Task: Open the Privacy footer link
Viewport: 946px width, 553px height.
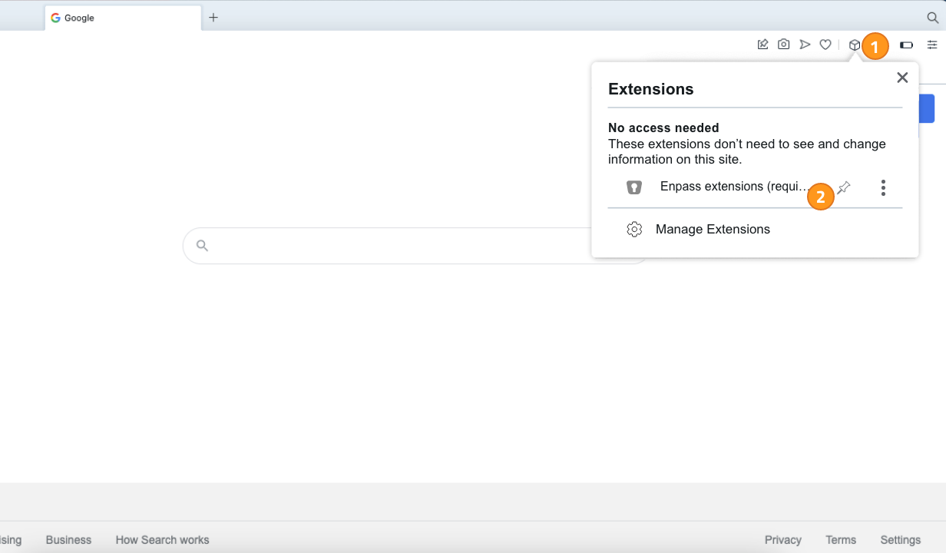Action: click(783, 540)
